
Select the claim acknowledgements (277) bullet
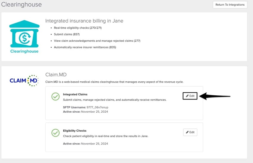point(97,41)
